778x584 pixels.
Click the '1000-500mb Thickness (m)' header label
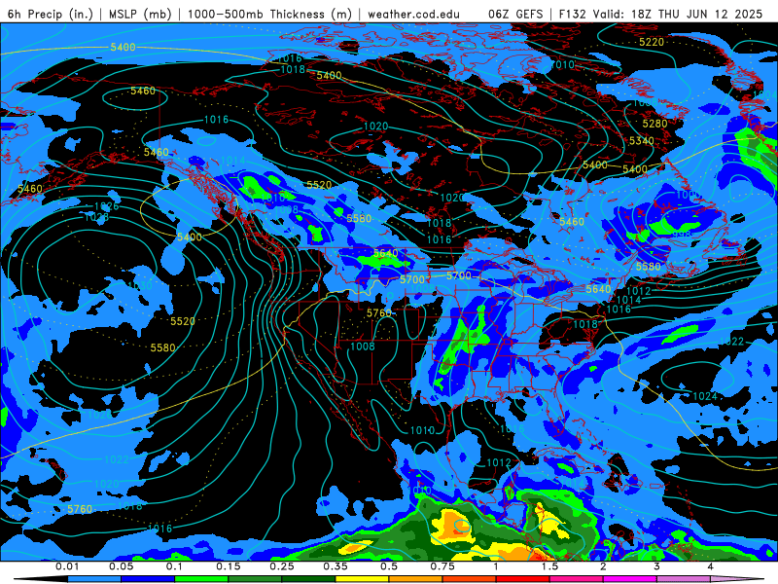click(269, 14)
